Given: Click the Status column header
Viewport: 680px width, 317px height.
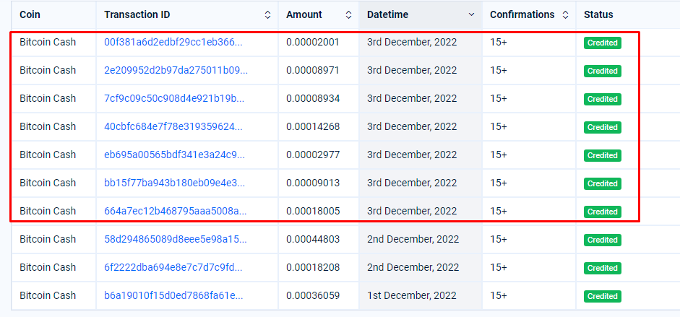Looking at the screenshot, I should pos(598,14).
